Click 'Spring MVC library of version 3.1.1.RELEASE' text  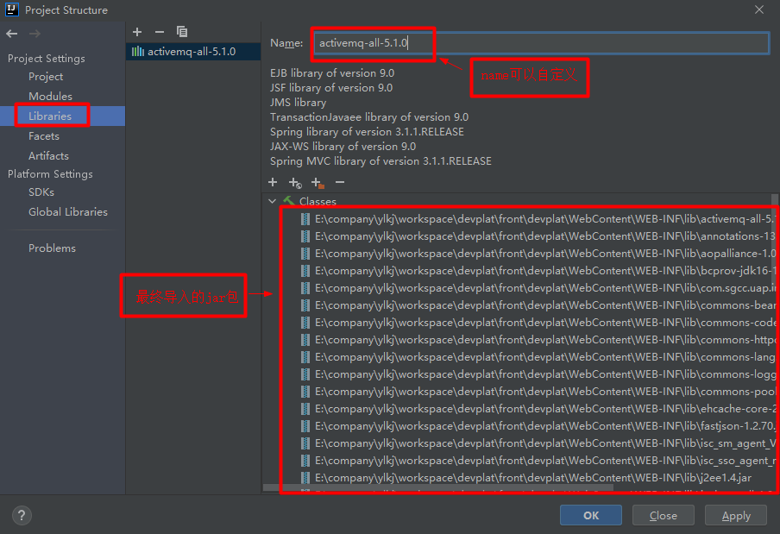(x=381, y=161)
